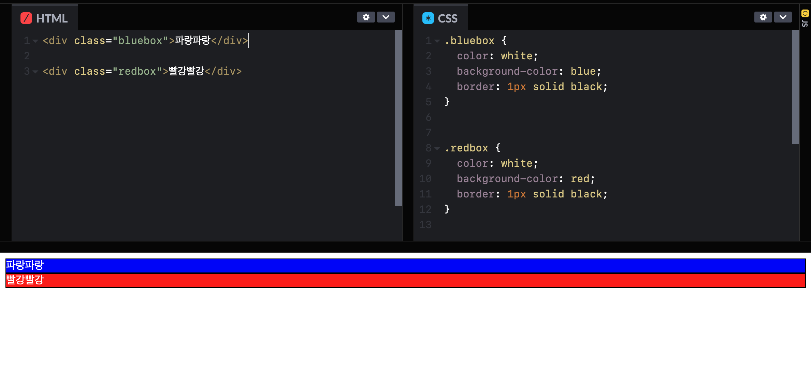Open HTML editor settings gear
Viewport: 811px width, 370px height.
coord(366,17)
